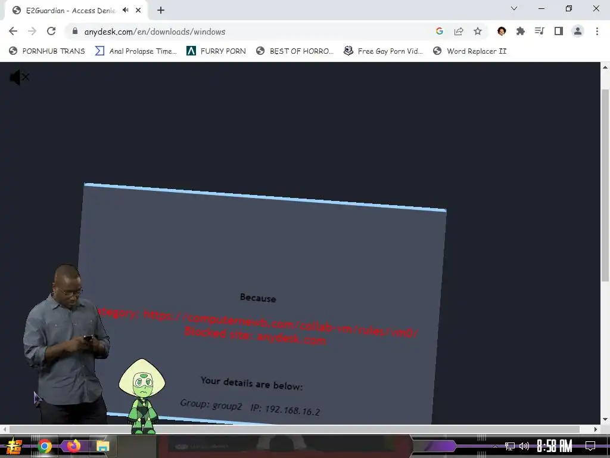The width and height of the screenshot is (610, 458).
Task: Share this page using the share icon
Action: pos(459,31)
